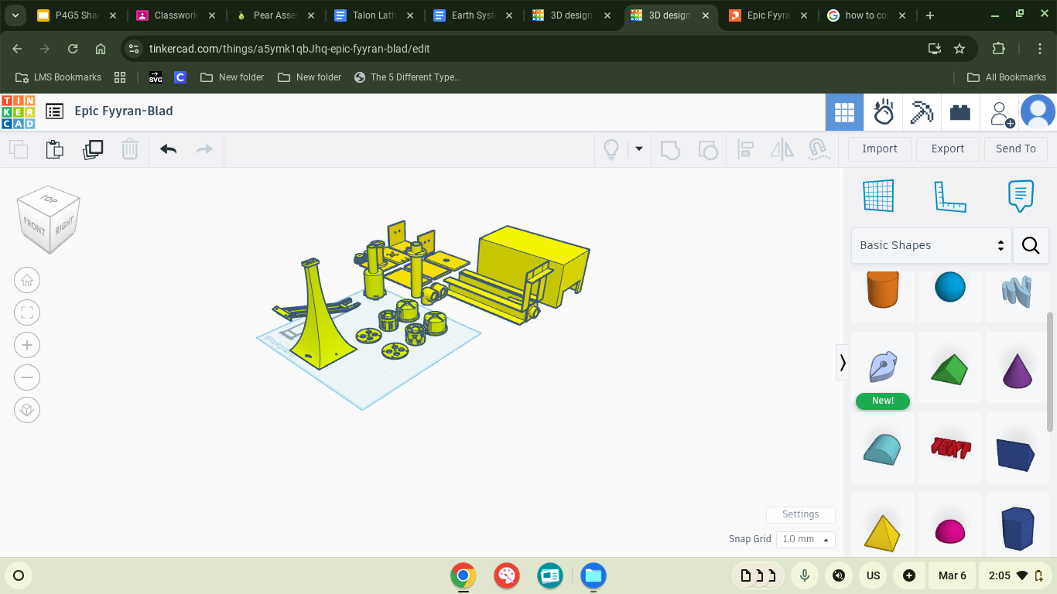Click the Delete trash icon
This screenshot has width=1057, height=594.
(x=130, y=148)
